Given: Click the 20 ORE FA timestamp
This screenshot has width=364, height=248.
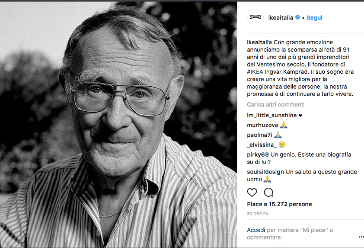Looking at the screenshot, I should click(x=257, y=214).
